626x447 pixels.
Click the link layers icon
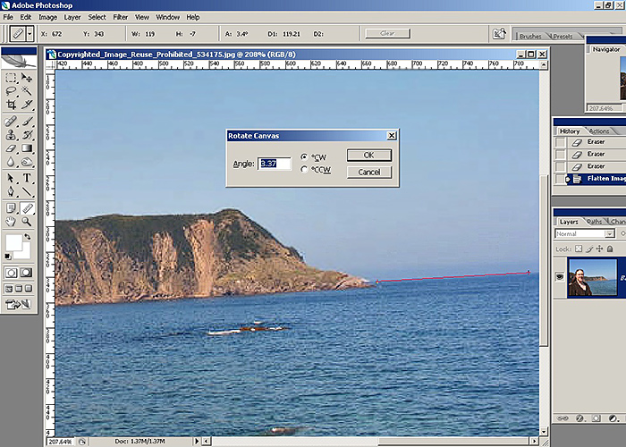[563, 418]
